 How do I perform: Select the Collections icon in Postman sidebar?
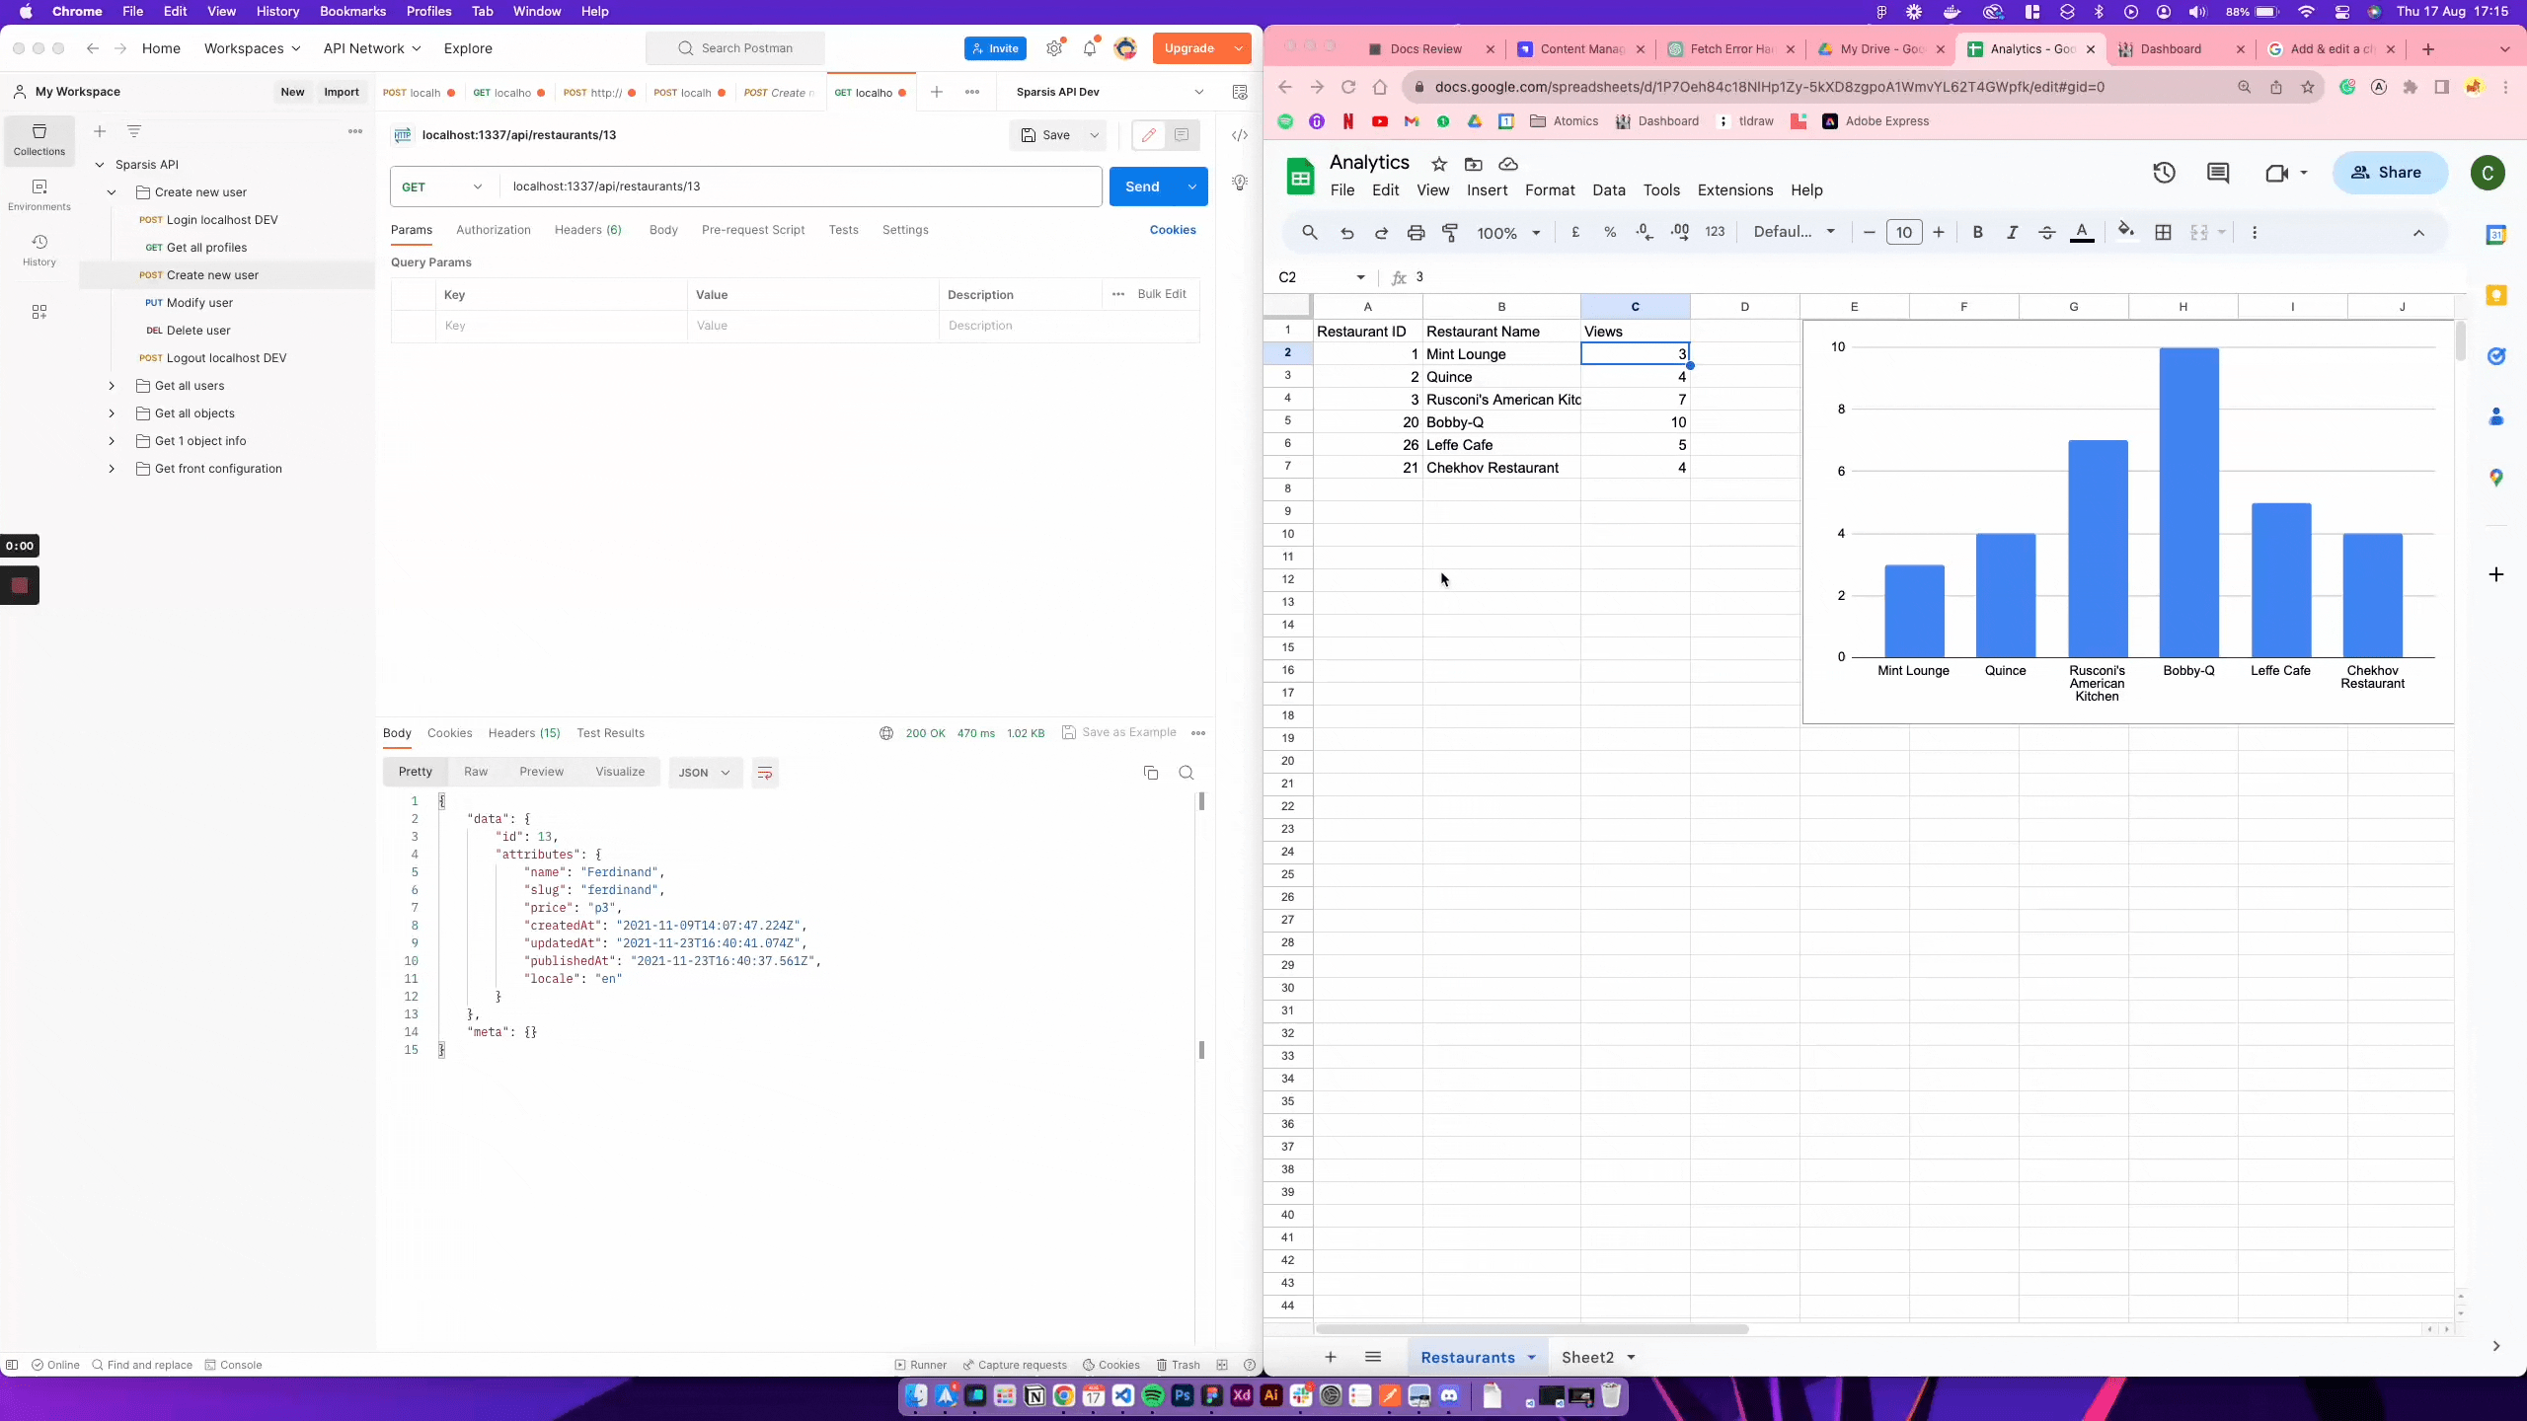pos(39,140)
